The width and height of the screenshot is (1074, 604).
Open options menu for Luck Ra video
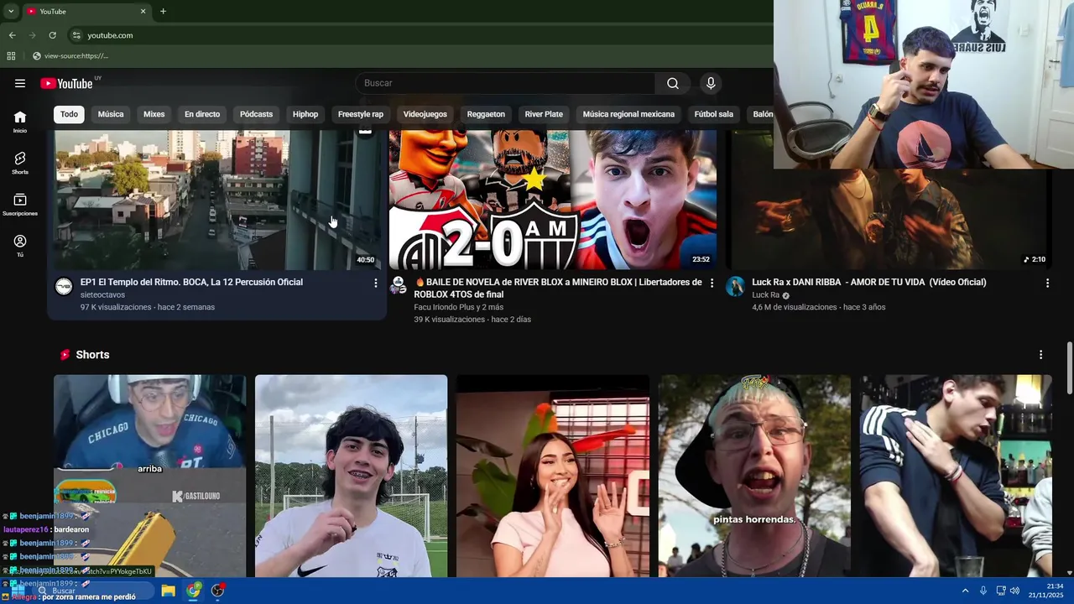point(1047,284)
